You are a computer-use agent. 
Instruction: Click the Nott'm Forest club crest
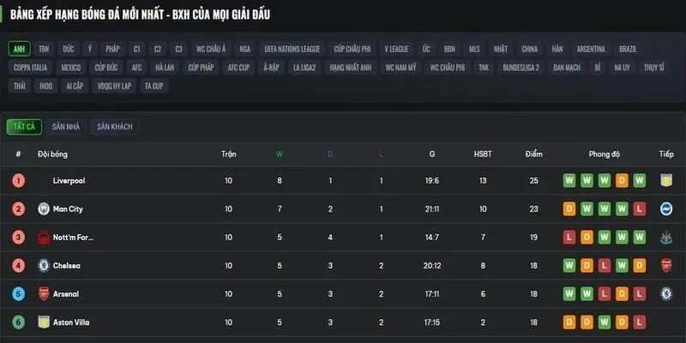pos(44,237)
